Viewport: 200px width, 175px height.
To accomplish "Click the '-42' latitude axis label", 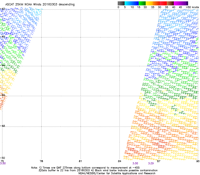I will pos(2,37).
